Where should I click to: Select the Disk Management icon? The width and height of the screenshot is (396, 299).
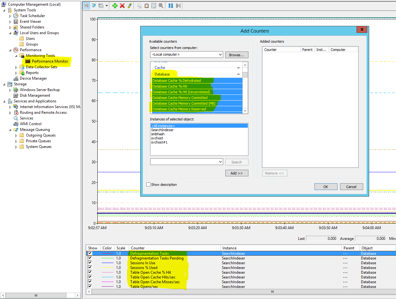[x=16, y=95]
